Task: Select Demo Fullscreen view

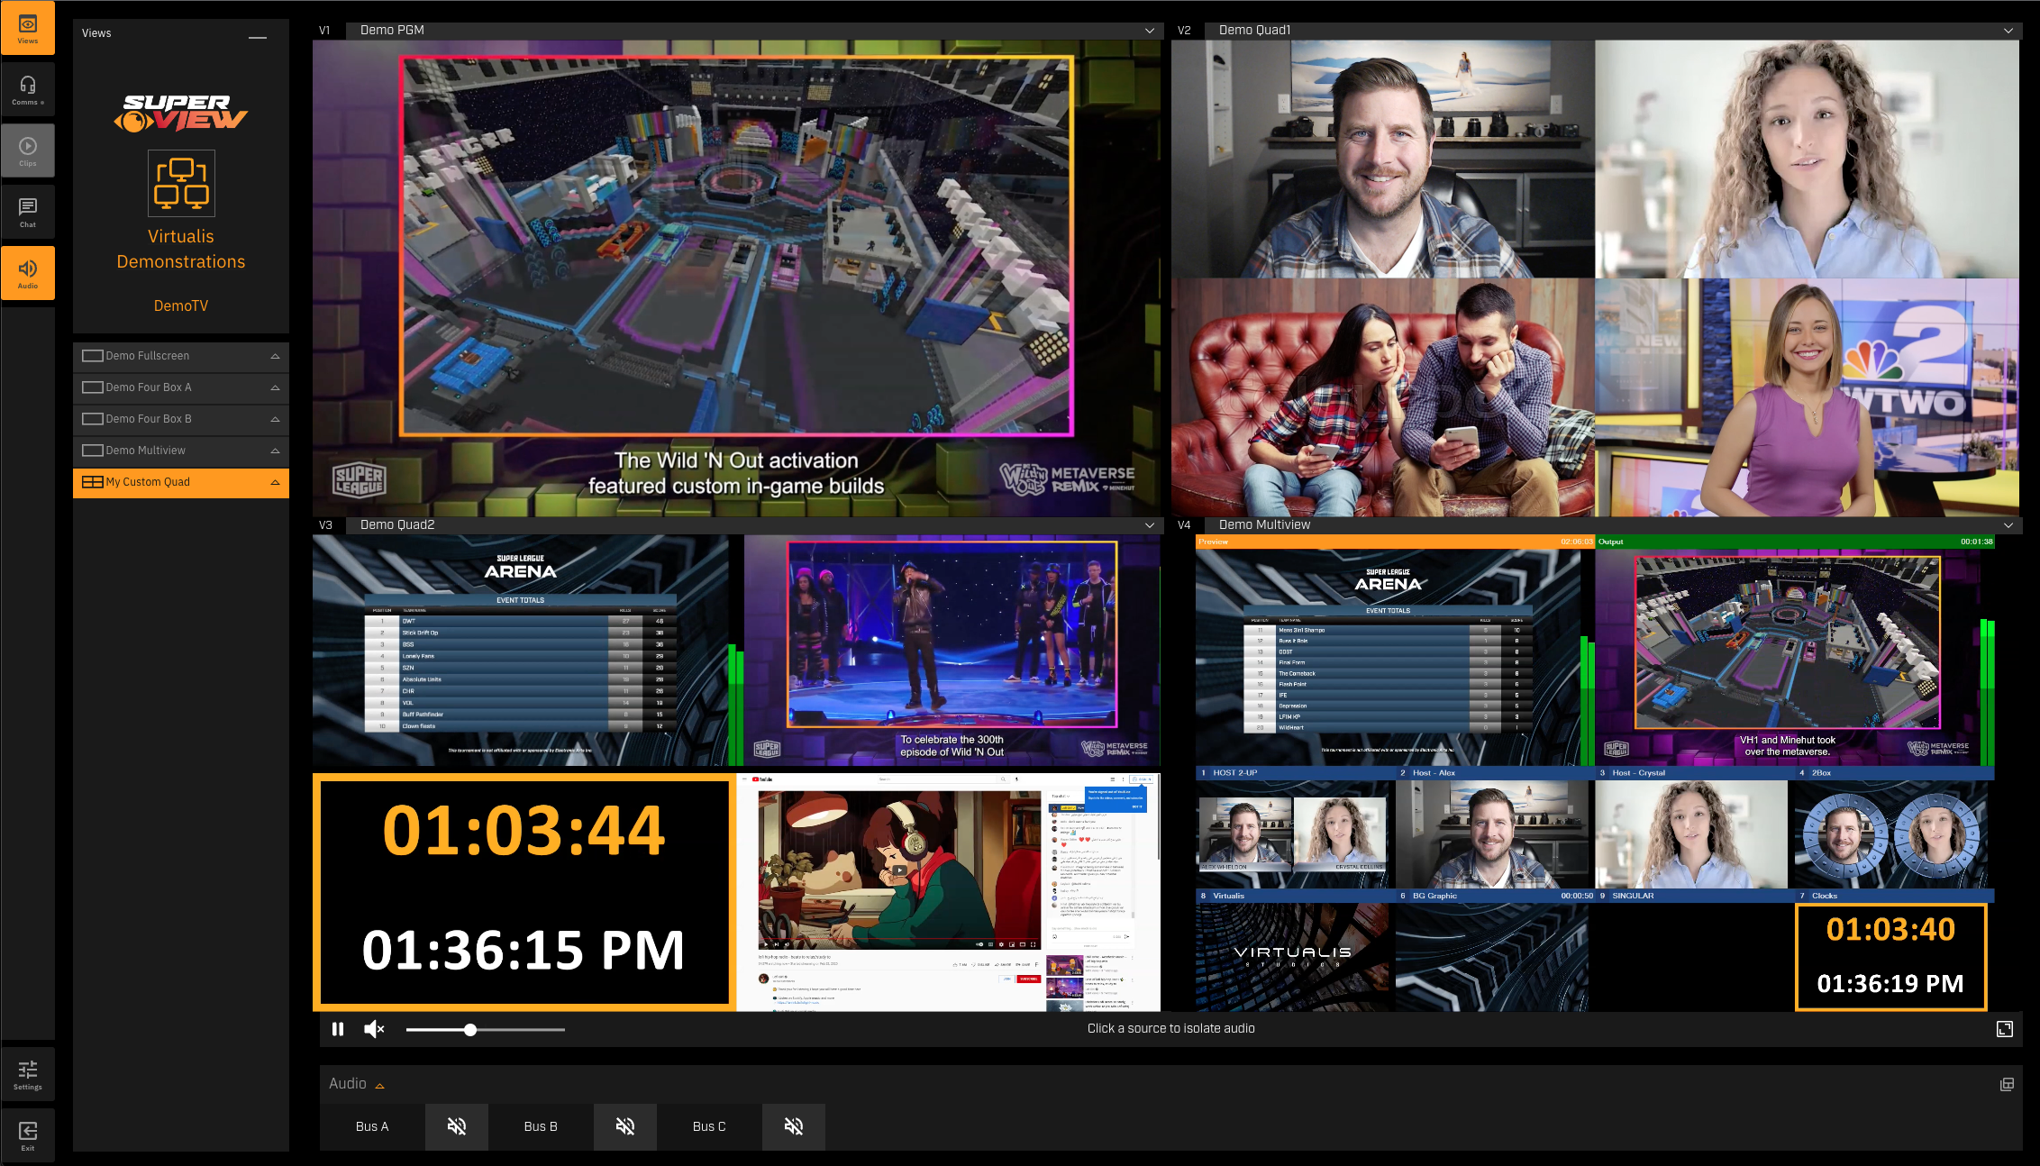Action: click(181, 356)
